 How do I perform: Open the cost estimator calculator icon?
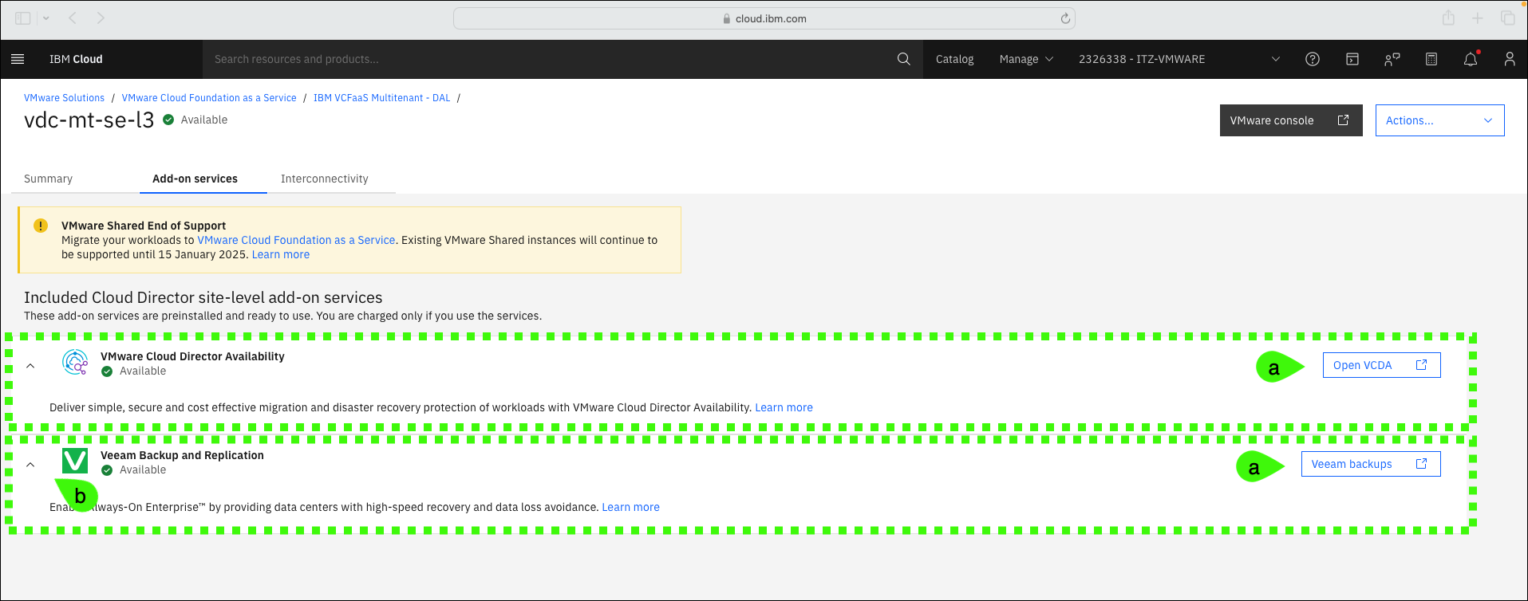pos(1431,59)
